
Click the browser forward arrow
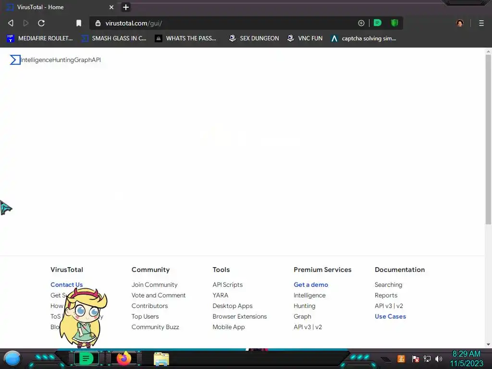tap(26, 23)
